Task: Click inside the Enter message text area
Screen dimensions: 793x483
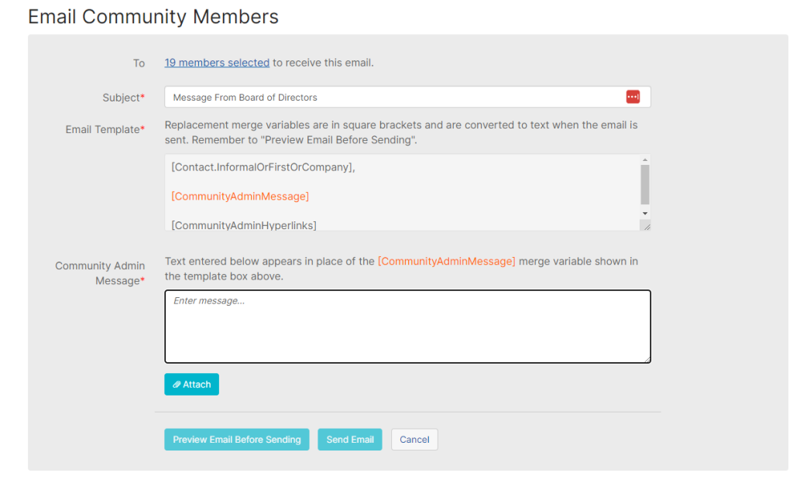Action: click(x=407, y=327)
